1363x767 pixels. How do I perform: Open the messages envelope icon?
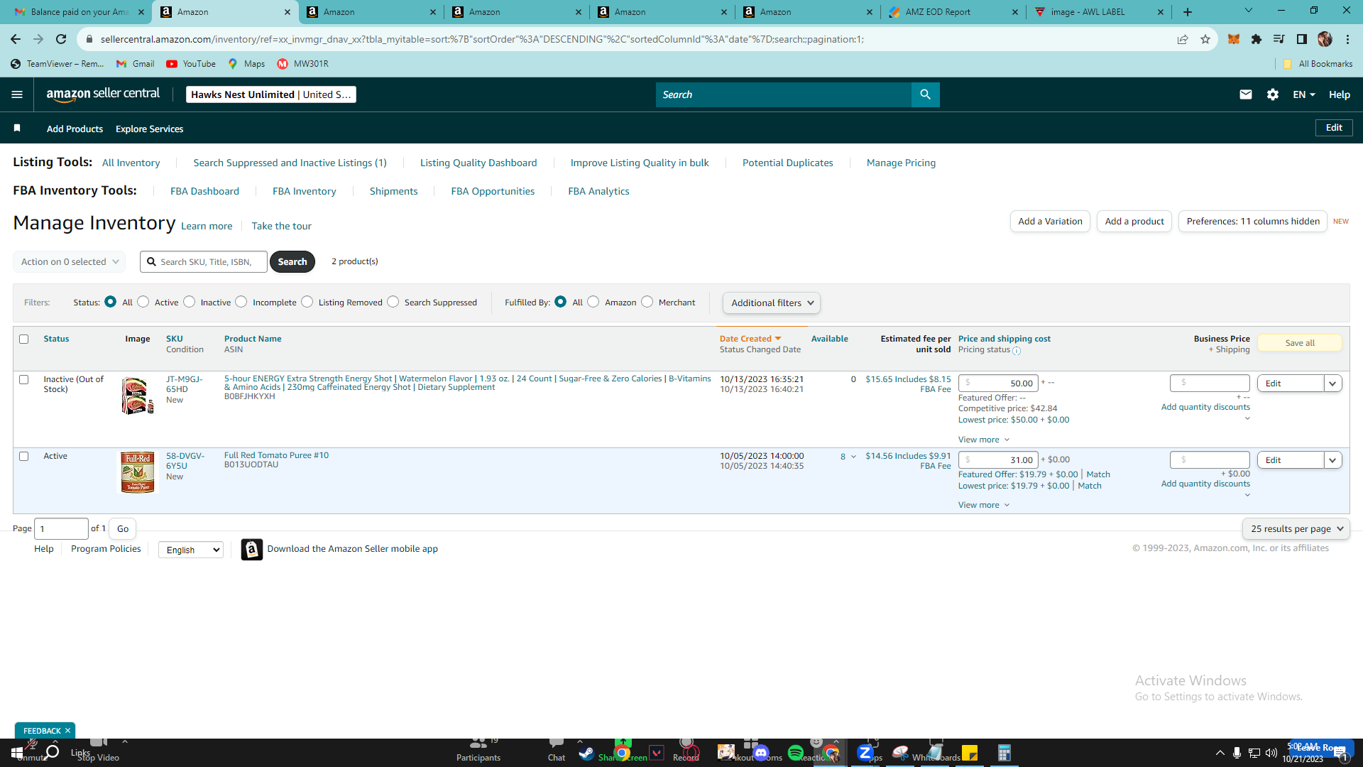(x=1245, y=94)
